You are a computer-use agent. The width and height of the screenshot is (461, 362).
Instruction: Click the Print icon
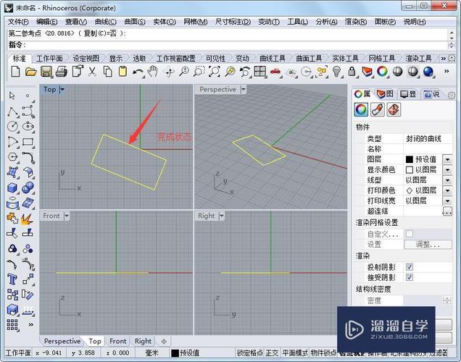(x=62, y=72)
